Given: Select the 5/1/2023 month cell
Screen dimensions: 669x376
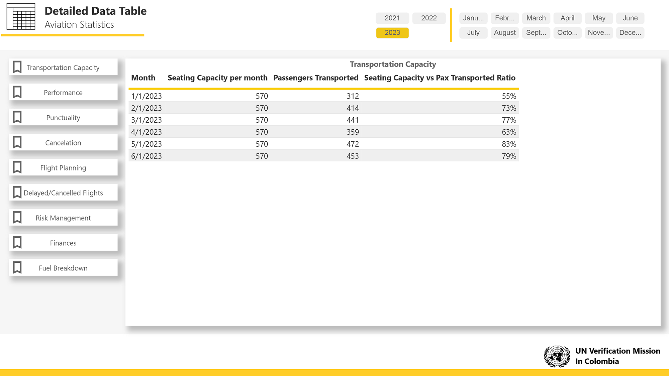Looking at the screenshot, I should click(147, 144).
